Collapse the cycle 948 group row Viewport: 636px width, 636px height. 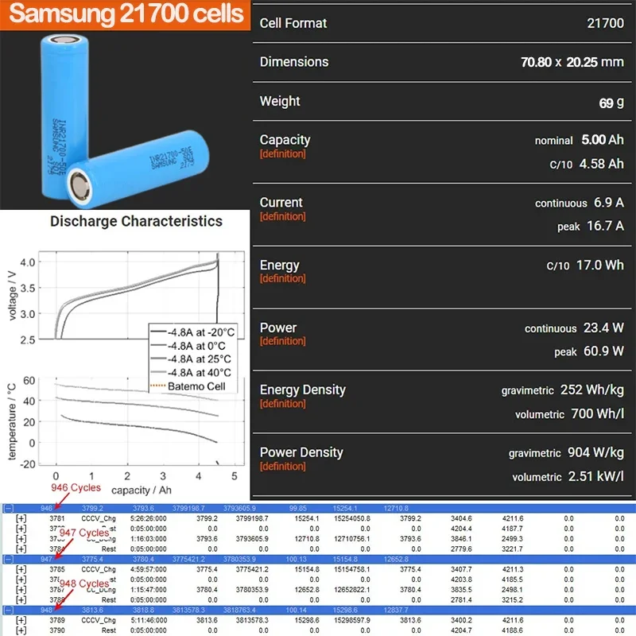[x=9, y=610]
